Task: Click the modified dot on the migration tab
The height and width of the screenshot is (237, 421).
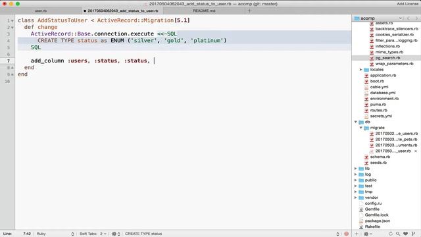Action: pyautogui.click(x=85, y=11)
